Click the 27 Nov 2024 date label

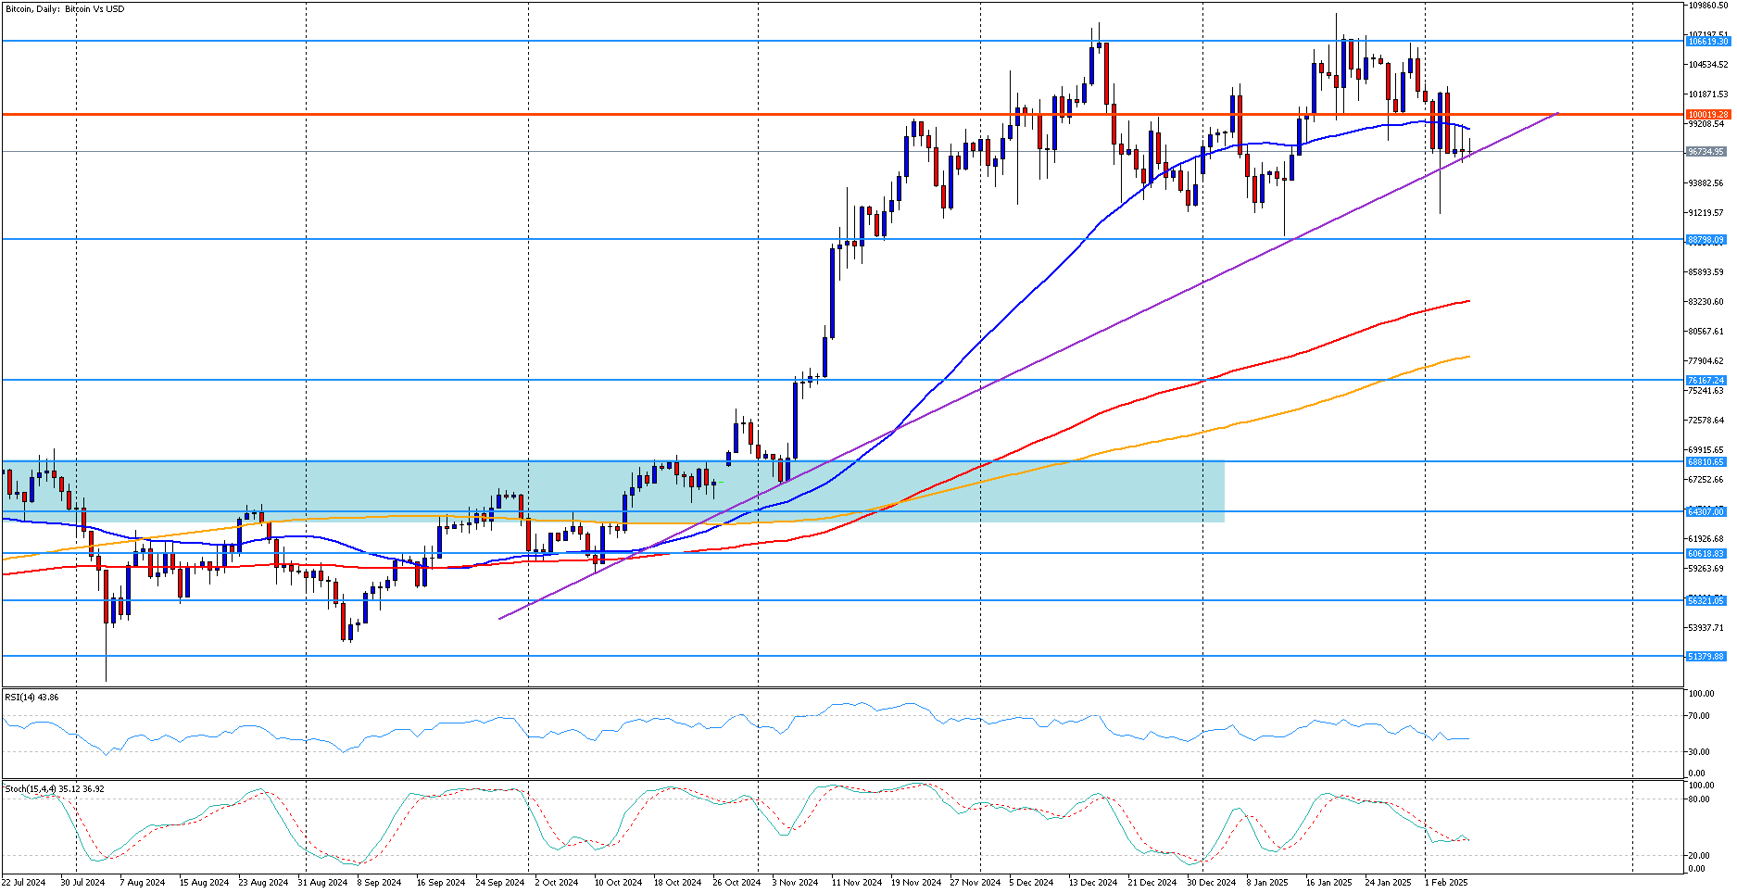[975, 883]
